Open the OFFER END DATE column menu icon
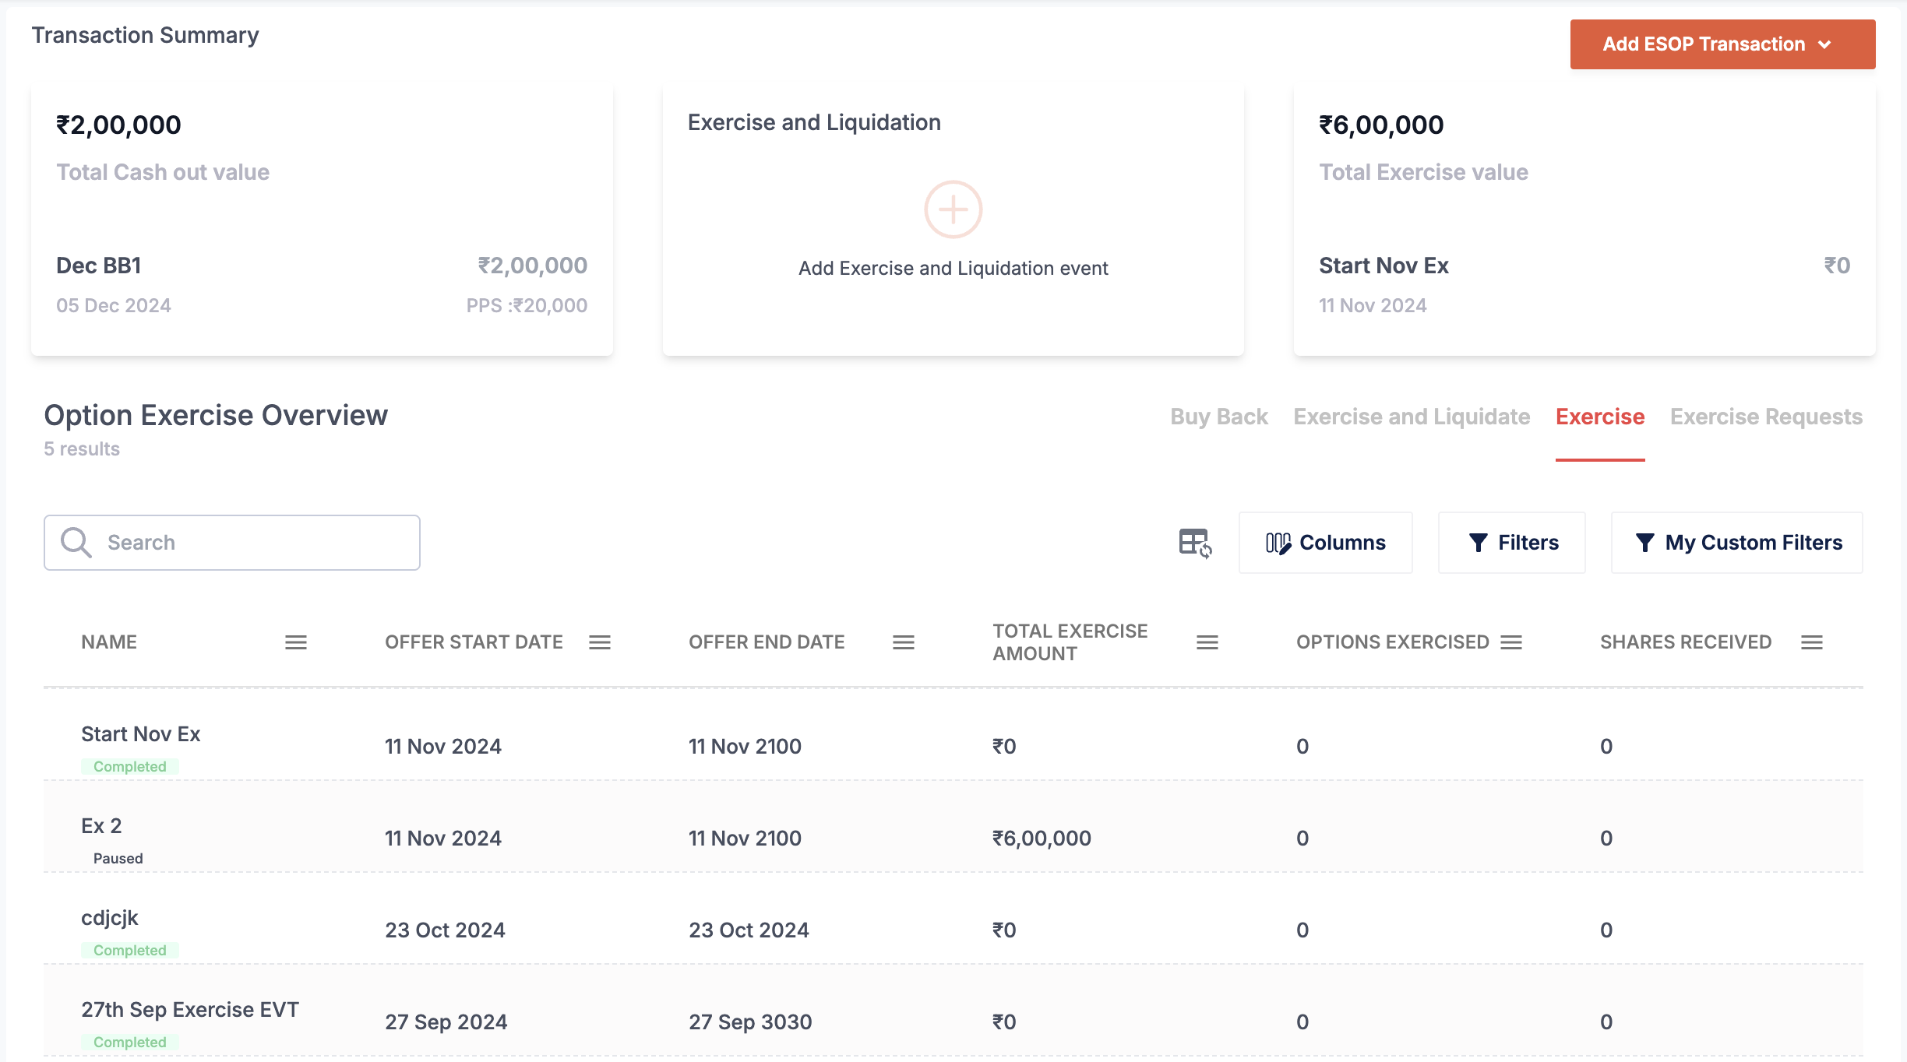 click(x=903, y=642)
